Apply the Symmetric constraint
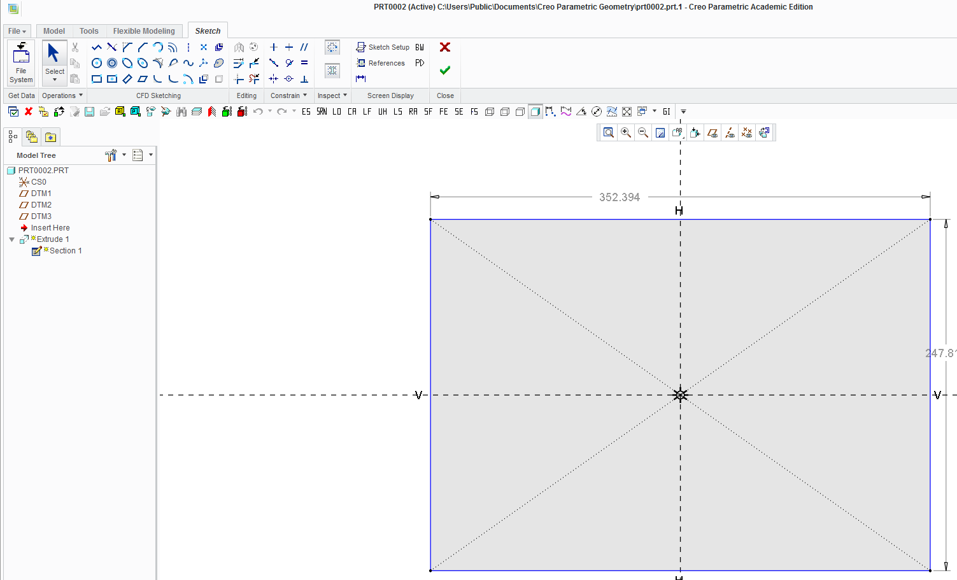This screenshot has width=957, height=580. pyautogui.click(x=274, y=79)
